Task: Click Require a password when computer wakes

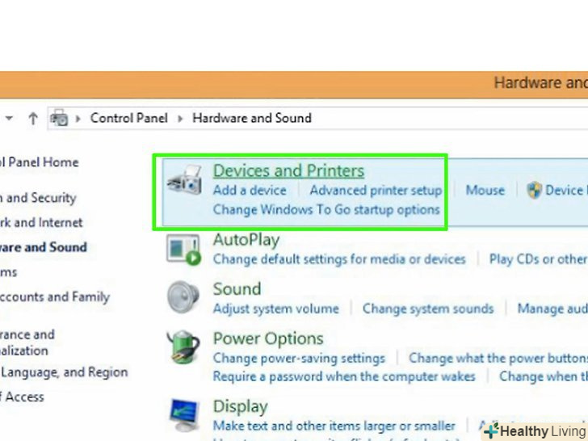Action: click(x=344, y=376)
